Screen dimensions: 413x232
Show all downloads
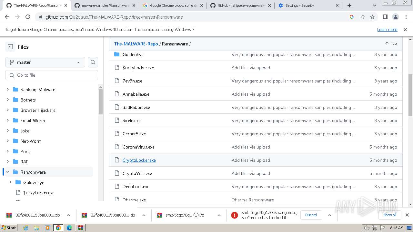pos(390,215)
